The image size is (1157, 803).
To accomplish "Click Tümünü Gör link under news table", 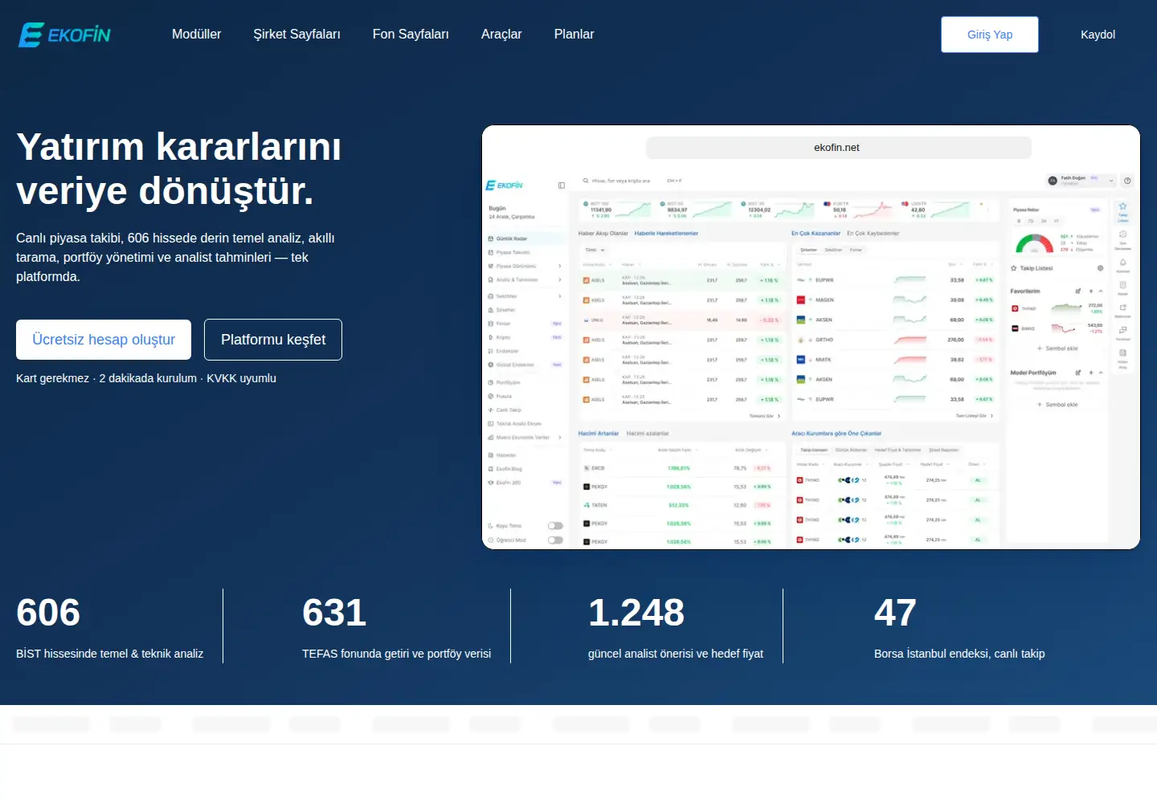I will coord(764,416).
